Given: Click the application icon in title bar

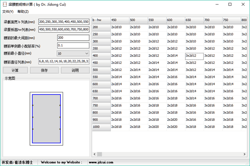Looking at the screenshot, I should click(x=5, y=4).
